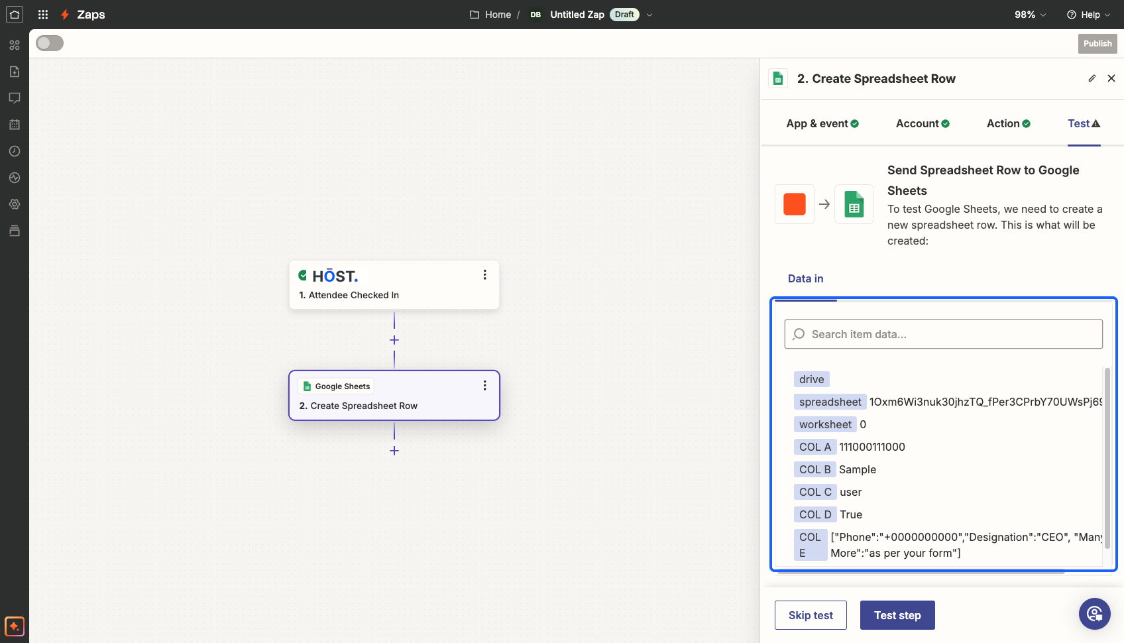Viewport: 1124px width, 643px height.
Task: Open the comments sidebar icon
Action: click(15, 98)
